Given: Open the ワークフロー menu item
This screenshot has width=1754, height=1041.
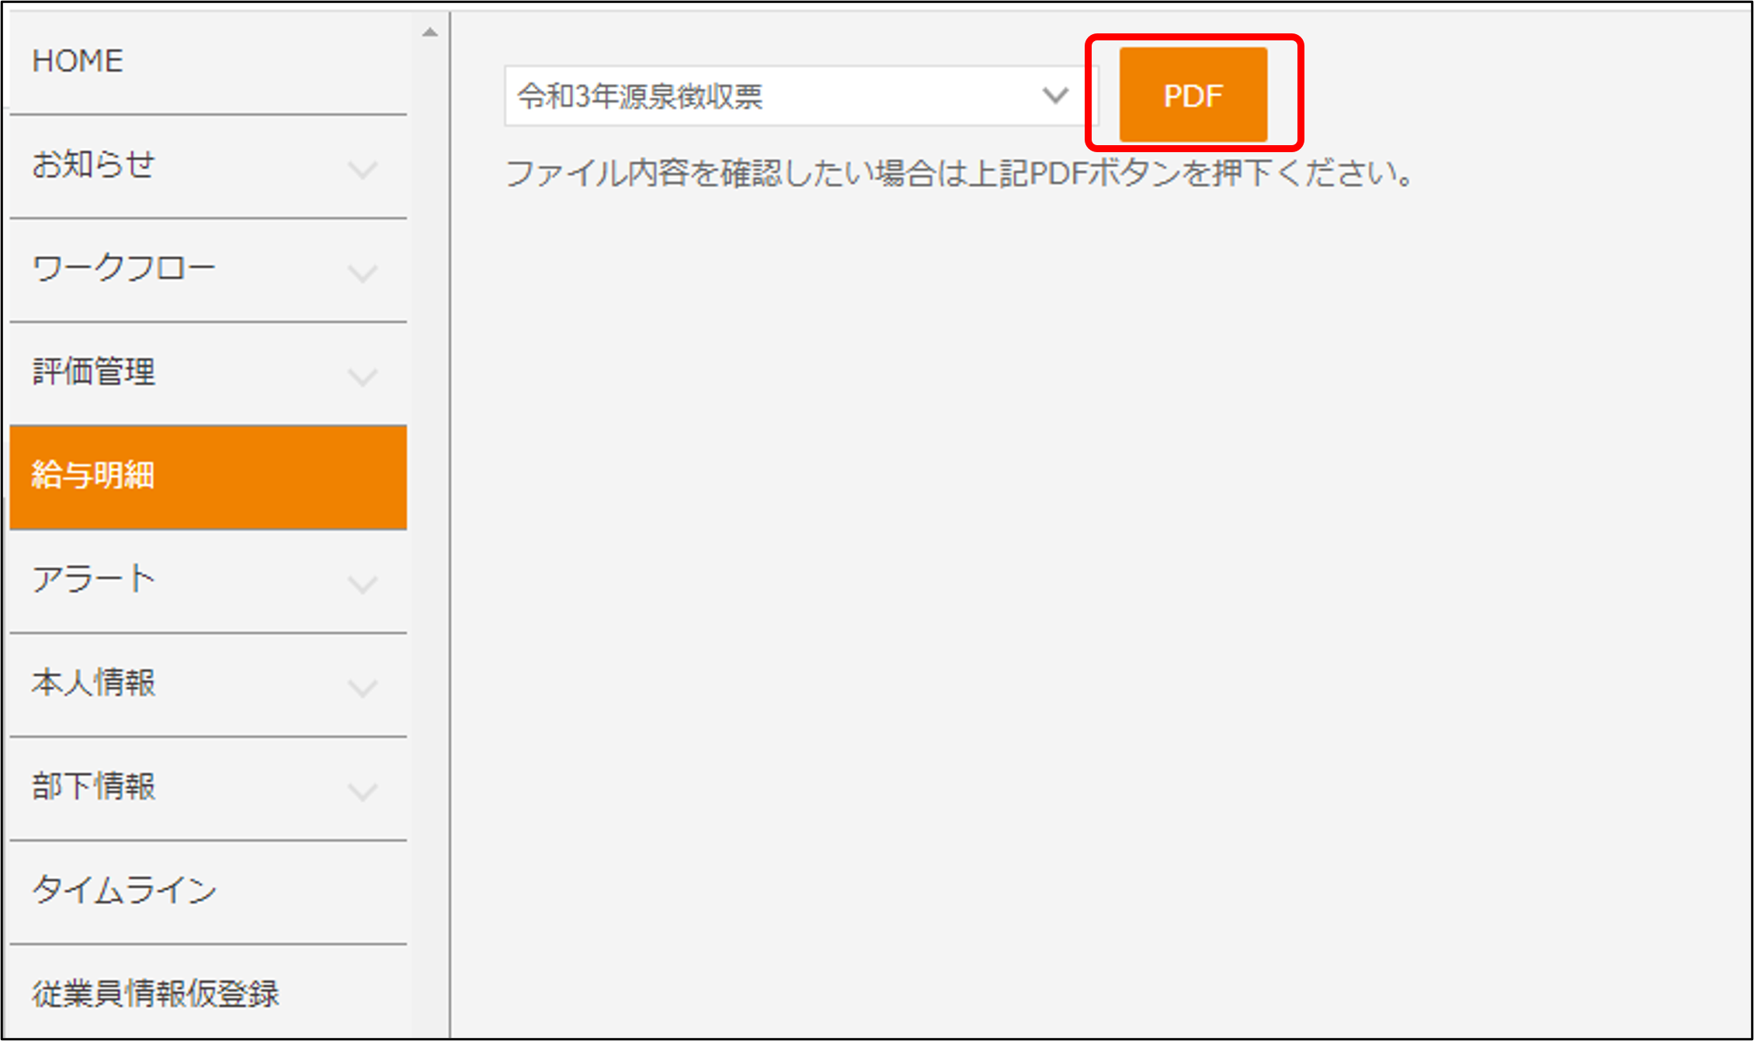Looking at the screenshot, I should 124,269.
